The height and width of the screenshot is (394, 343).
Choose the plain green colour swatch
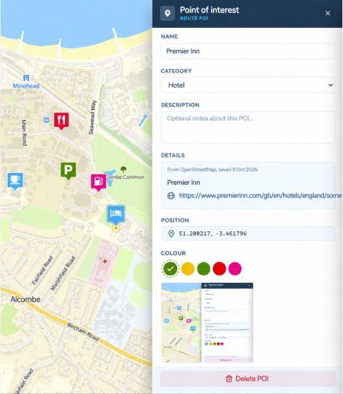tap(204, 269)
